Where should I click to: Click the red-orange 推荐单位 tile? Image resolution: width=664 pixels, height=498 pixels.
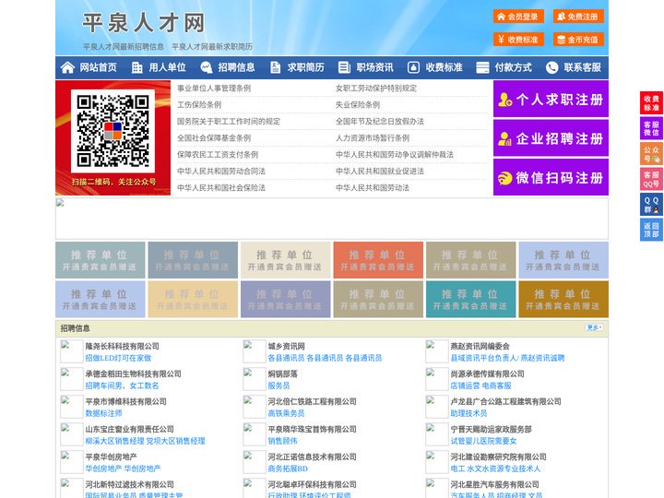coord(378,260)
